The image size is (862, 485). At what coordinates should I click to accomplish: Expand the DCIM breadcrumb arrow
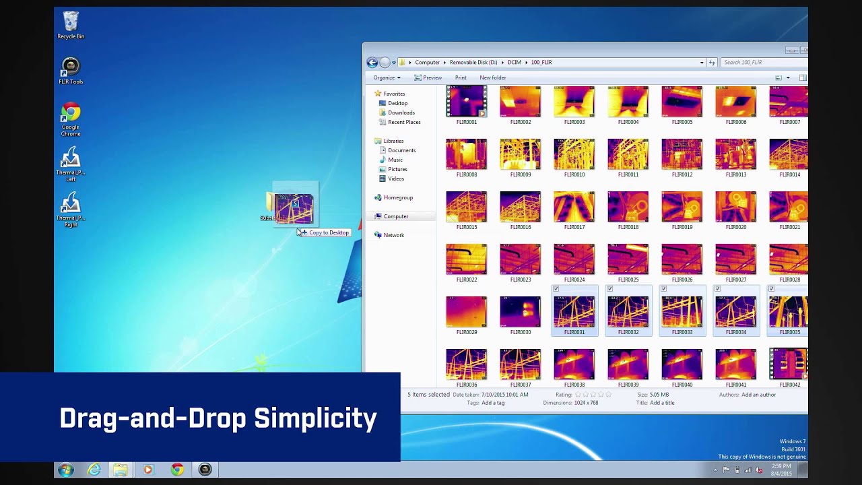(527, 63)
